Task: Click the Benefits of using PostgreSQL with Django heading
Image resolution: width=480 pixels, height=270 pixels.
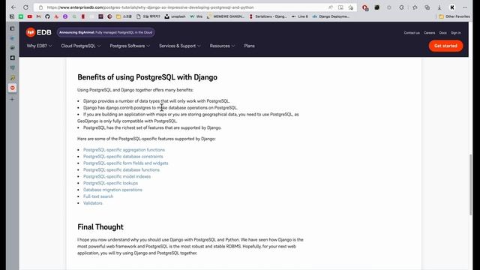Action: tap(147, 77)
